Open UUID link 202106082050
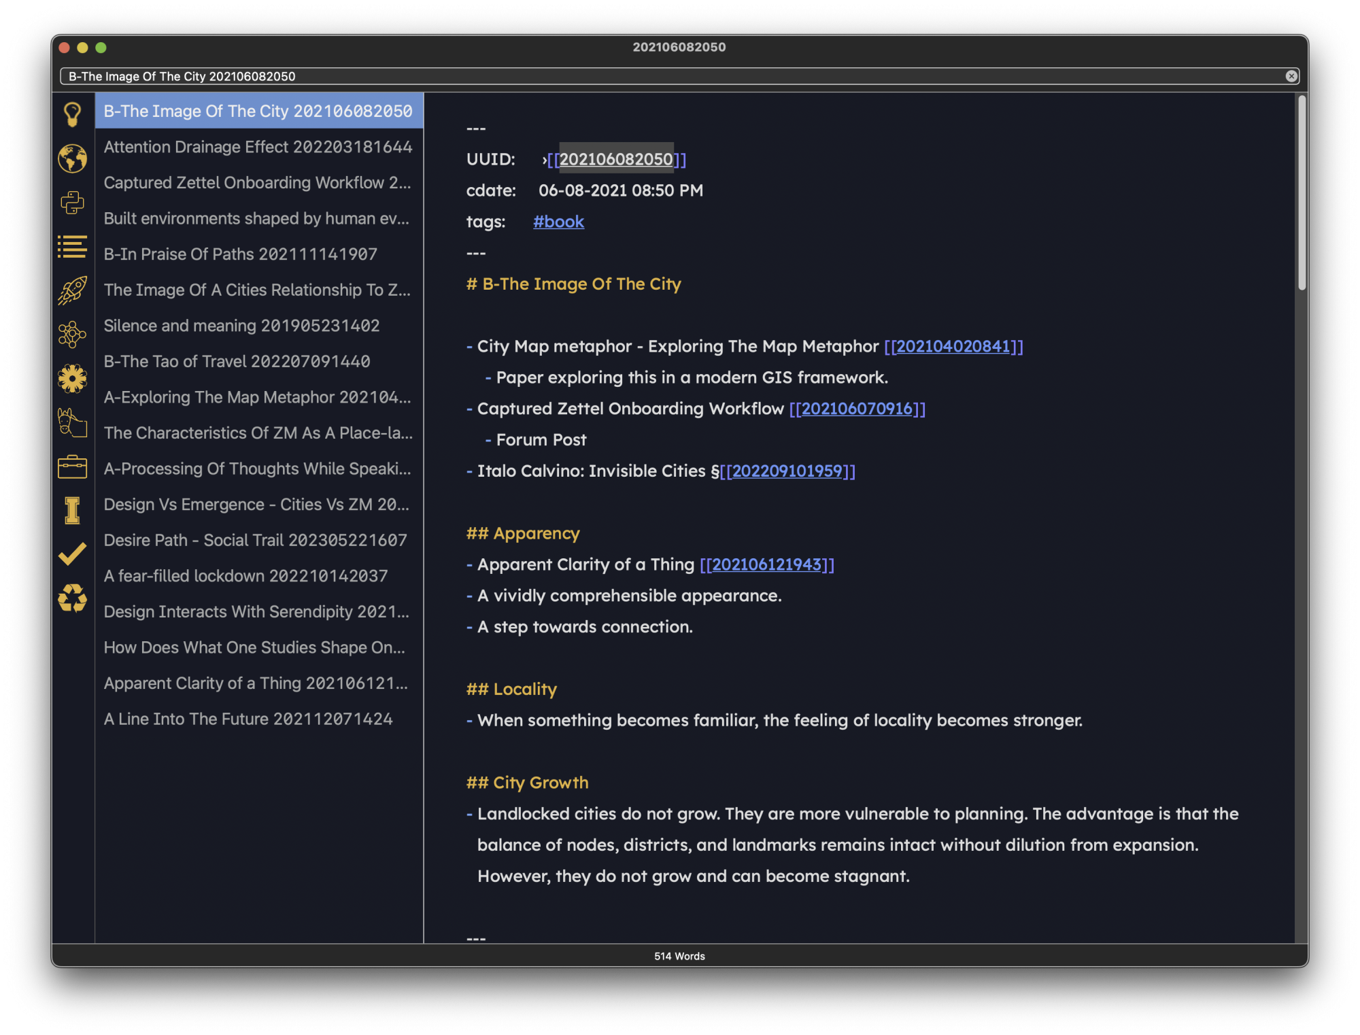The height and width of the screenshot is (1035, 1360). click(616, 159)
